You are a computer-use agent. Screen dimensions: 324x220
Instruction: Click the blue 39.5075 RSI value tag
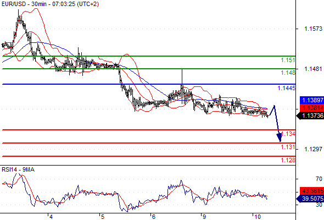310,199
